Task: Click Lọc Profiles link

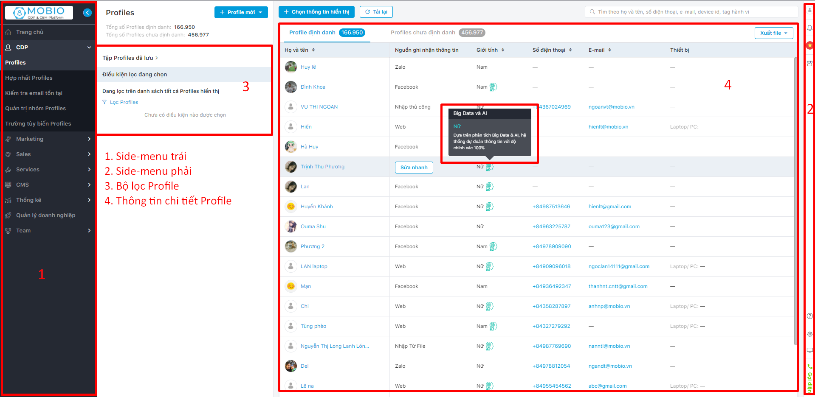Action: tap(124, 102)
